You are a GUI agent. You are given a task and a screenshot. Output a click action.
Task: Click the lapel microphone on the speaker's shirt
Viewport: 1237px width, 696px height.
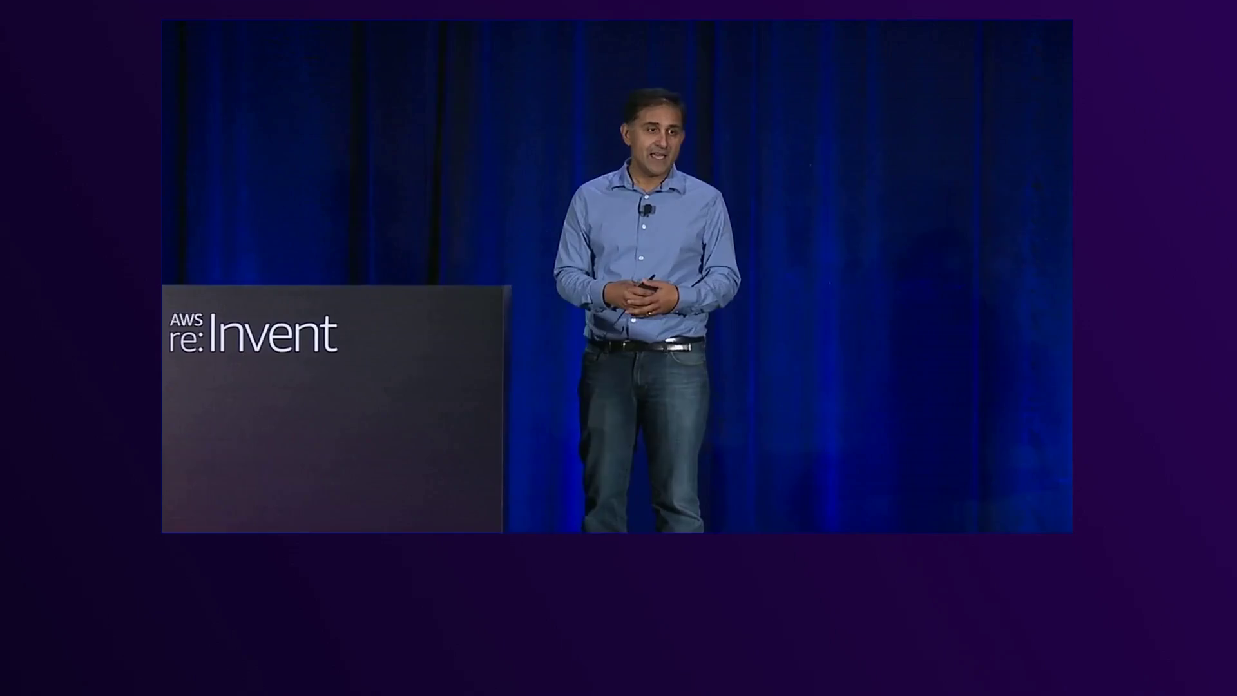[x=647, y=209]
